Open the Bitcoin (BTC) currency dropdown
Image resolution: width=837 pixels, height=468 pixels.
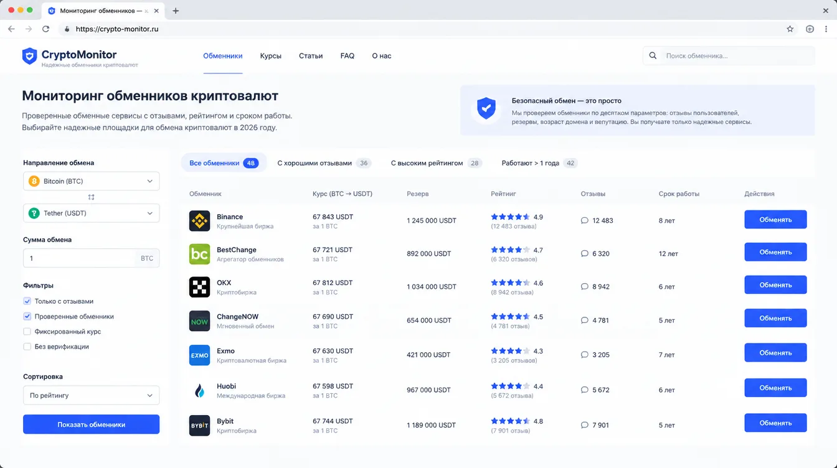pyautogui.click(x=92, y=181)
